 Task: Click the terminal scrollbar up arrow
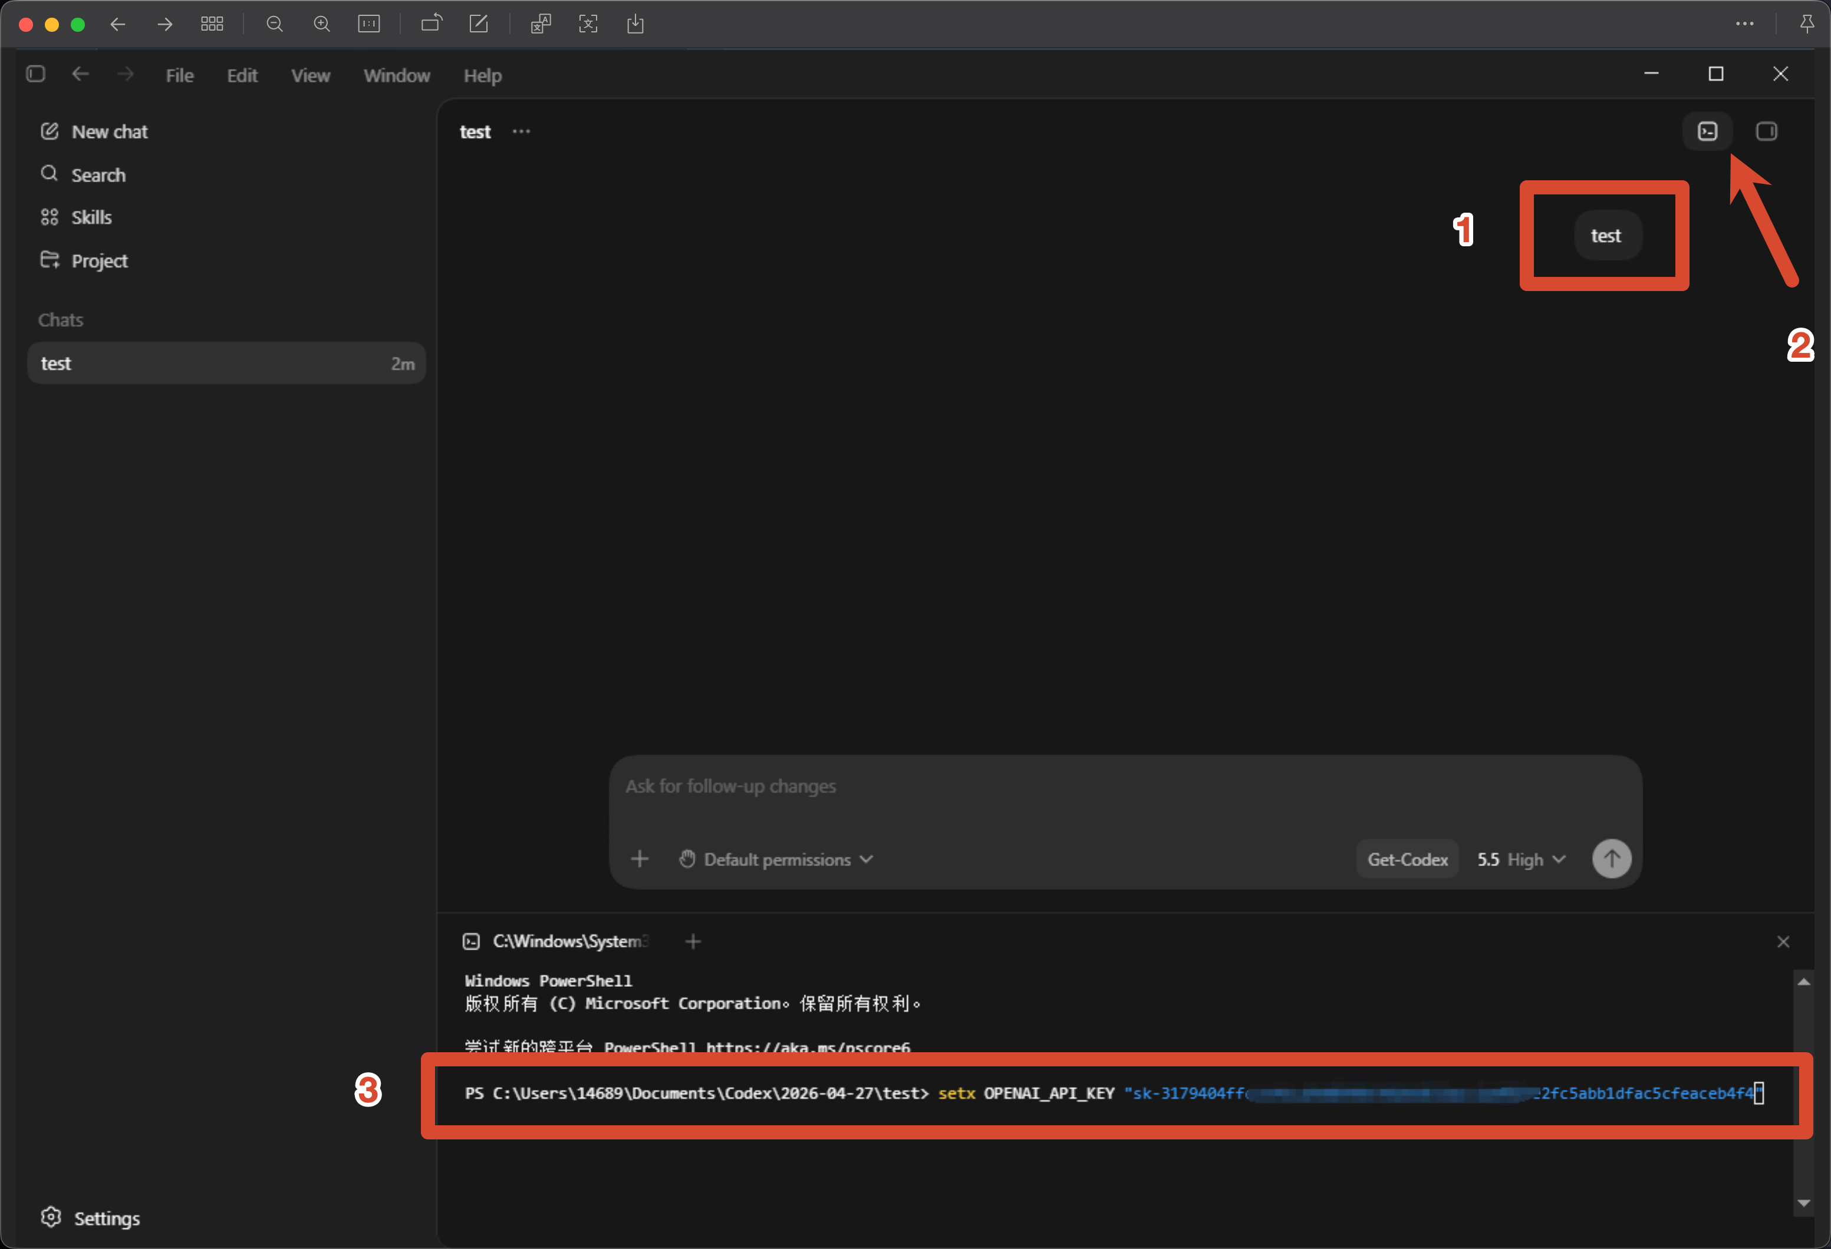1803,982
